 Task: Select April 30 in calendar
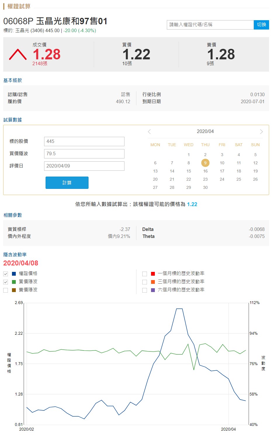click(x=205, y=187)
